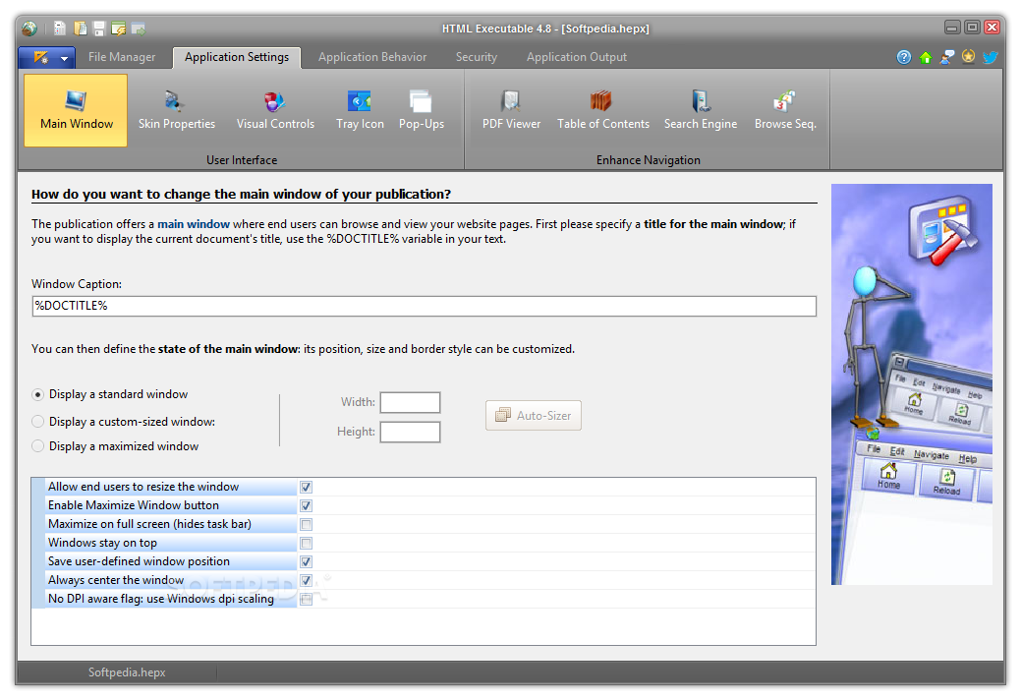Click the wizard illustration image on right
The width and height of the screenshot is (1021, 700).
click(912, 384)
